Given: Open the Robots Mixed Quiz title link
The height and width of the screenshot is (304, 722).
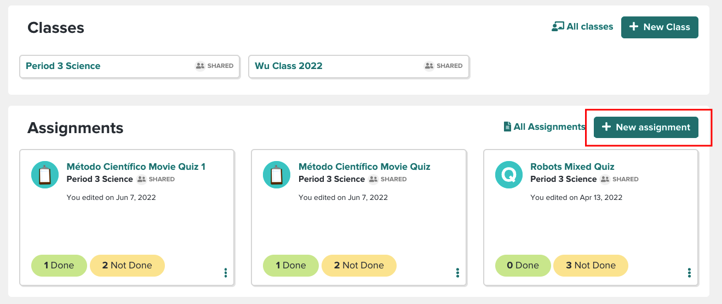Looking at the screenshot, I should pos(572,167).
